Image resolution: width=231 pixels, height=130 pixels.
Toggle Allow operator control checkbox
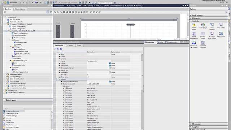coord(110,82)
